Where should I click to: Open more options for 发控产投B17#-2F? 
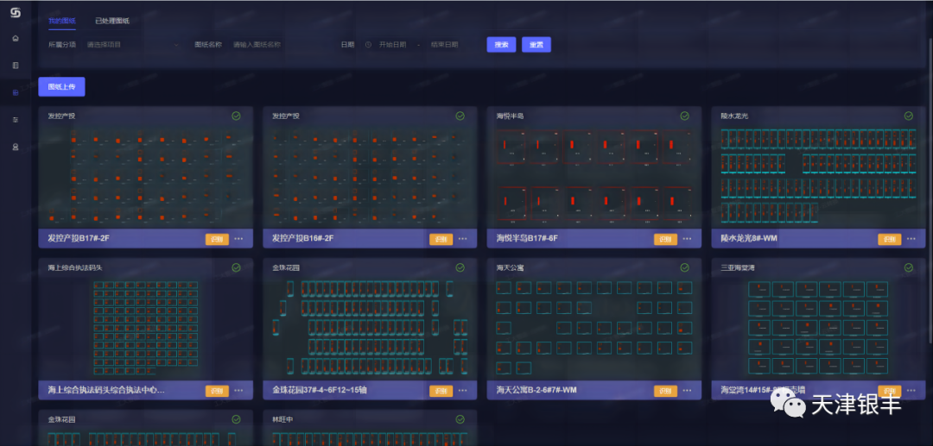point(238,239)
